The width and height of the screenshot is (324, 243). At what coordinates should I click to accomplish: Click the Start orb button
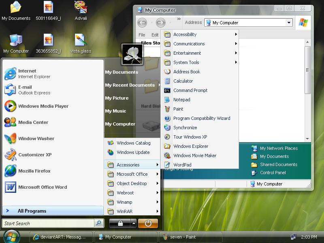click(x=12, y=237)
